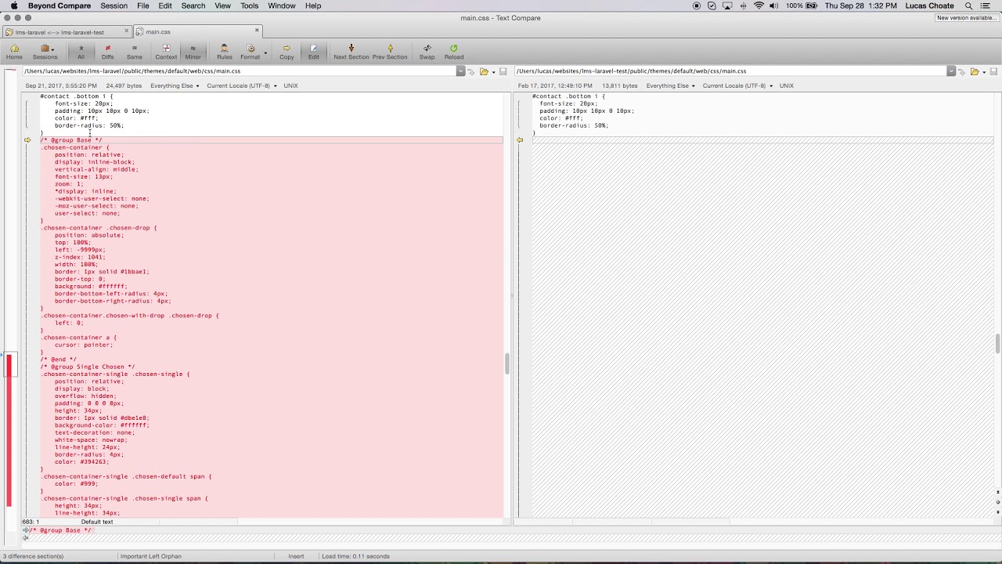The width and height of the screenshot is (1002, 564).
Task: Open left browse folder dropdown arrow
Action: [x=493, y=72]
